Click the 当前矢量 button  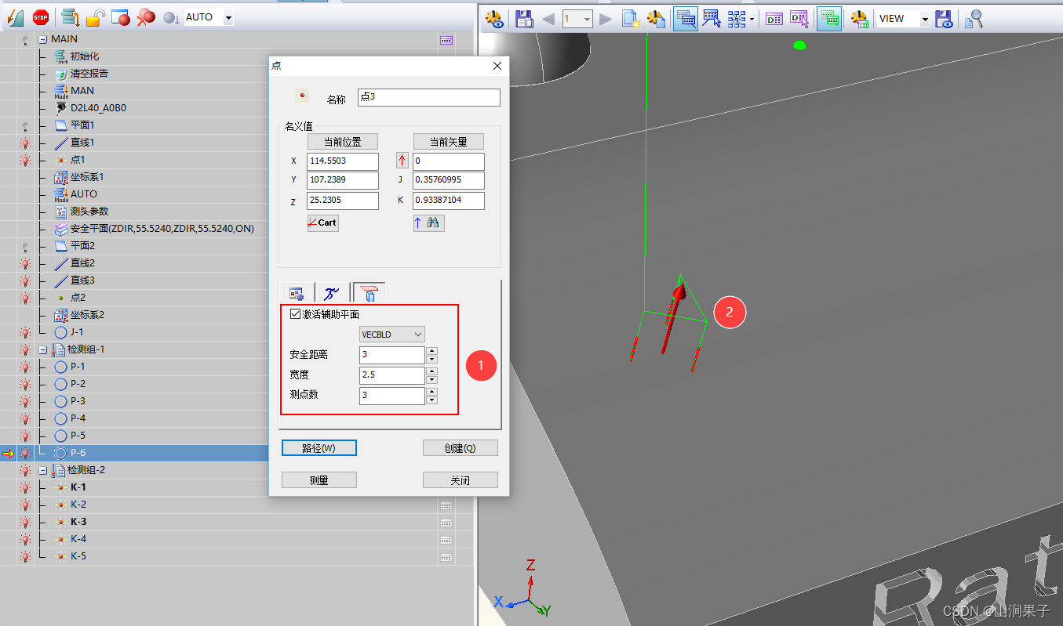tap(449, 142)
